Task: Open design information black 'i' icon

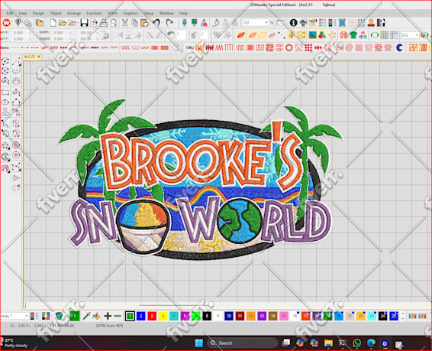Action: tap(293, 23)
